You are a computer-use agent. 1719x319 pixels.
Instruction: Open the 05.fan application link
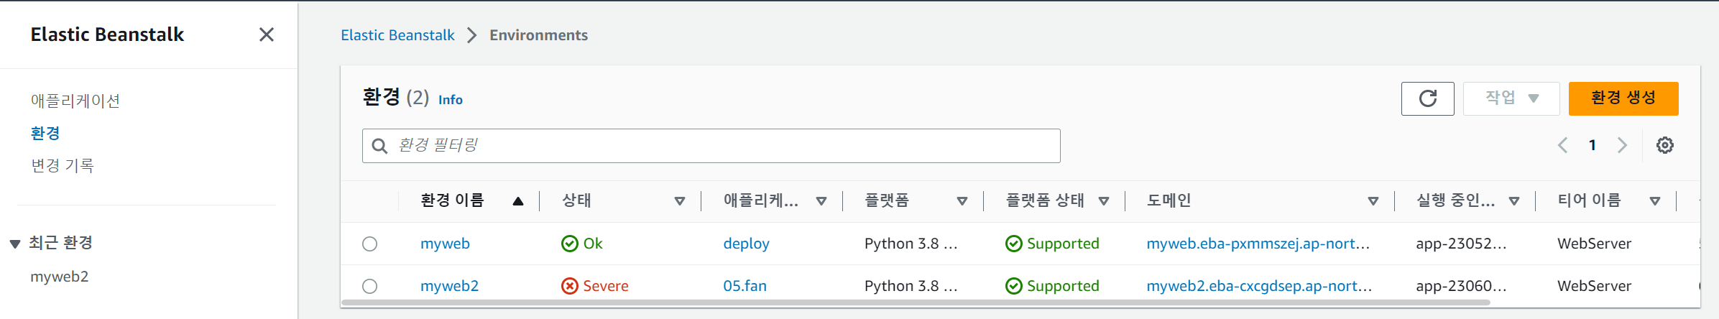coord(745,286)
